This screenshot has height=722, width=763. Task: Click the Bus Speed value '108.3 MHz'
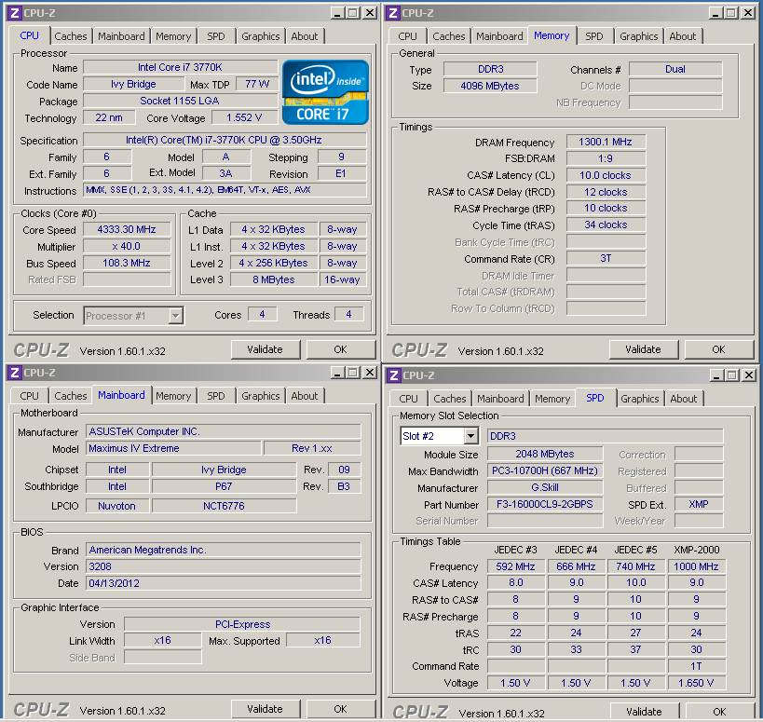click(x=127, y=263)
